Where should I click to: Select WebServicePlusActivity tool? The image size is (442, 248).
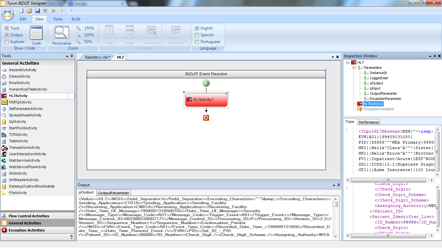coord(28,167)
